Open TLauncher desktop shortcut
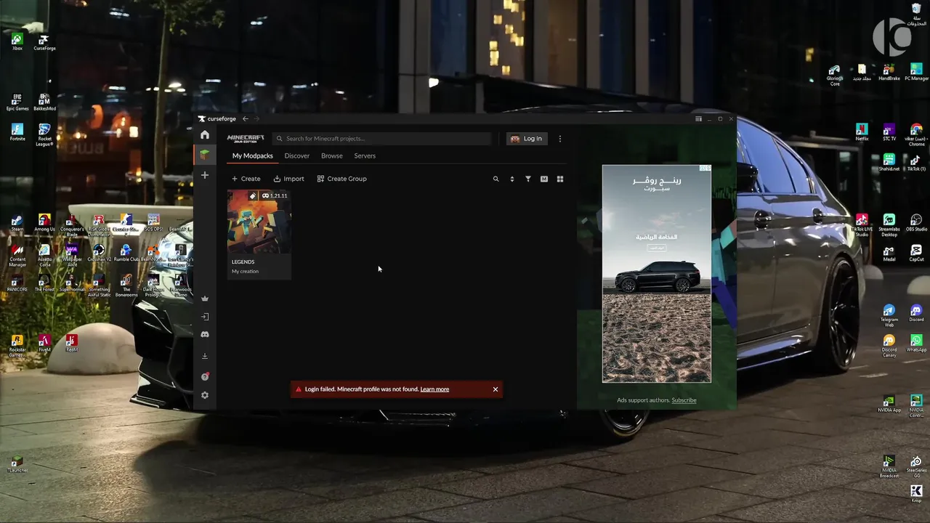The image size is (930, 523). [x=17, y=464]
